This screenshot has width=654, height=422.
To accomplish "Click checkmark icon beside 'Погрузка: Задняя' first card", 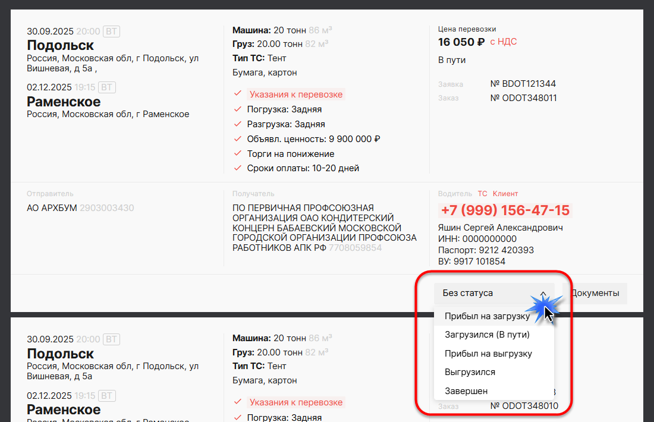I will pyautogui.click(x=238, y=109).
